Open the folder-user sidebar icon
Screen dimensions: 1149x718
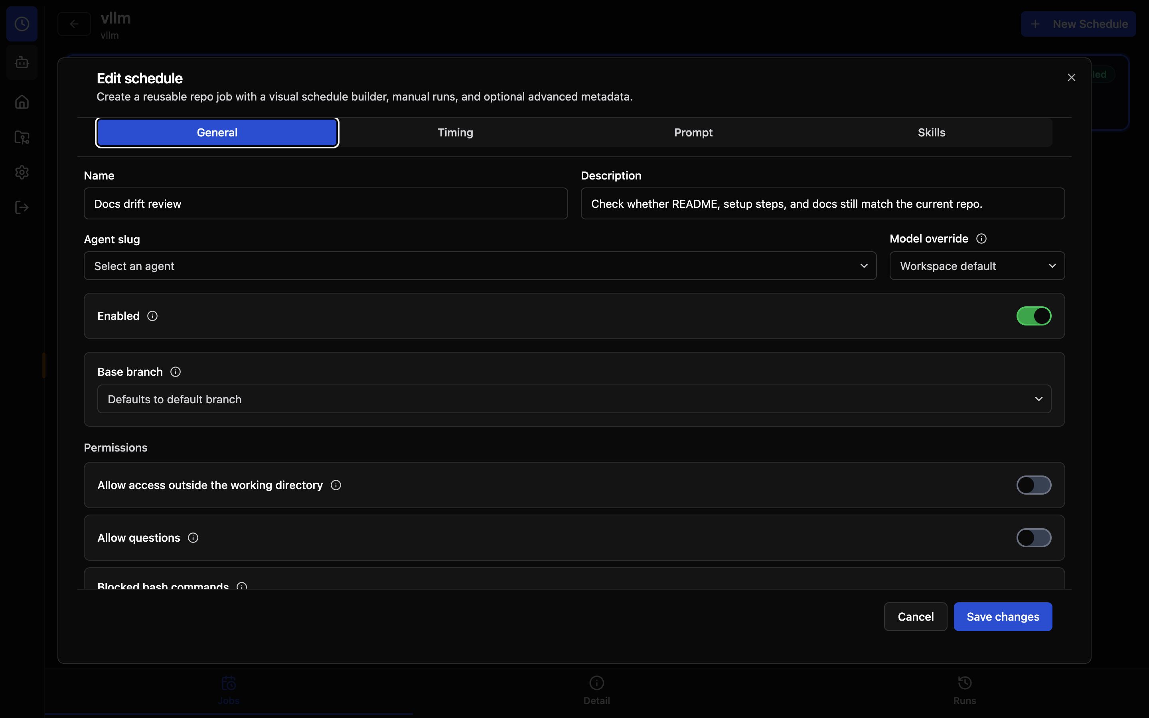(22, 137)
